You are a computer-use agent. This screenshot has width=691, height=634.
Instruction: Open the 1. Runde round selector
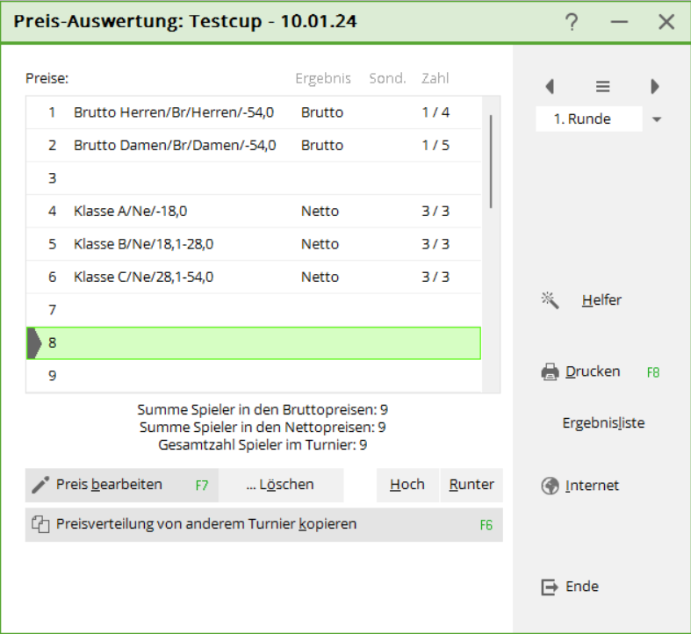(589, 119)
